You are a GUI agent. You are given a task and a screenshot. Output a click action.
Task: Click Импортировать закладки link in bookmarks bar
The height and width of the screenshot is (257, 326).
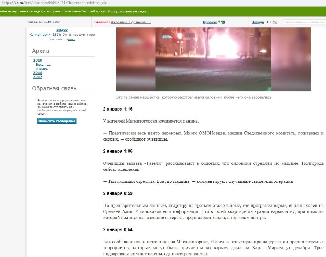click(128, 11)
